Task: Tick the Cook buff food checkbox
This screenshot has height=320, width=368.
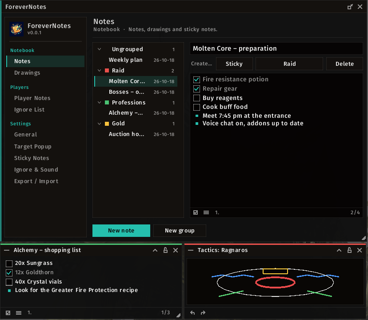Action: 197,107
